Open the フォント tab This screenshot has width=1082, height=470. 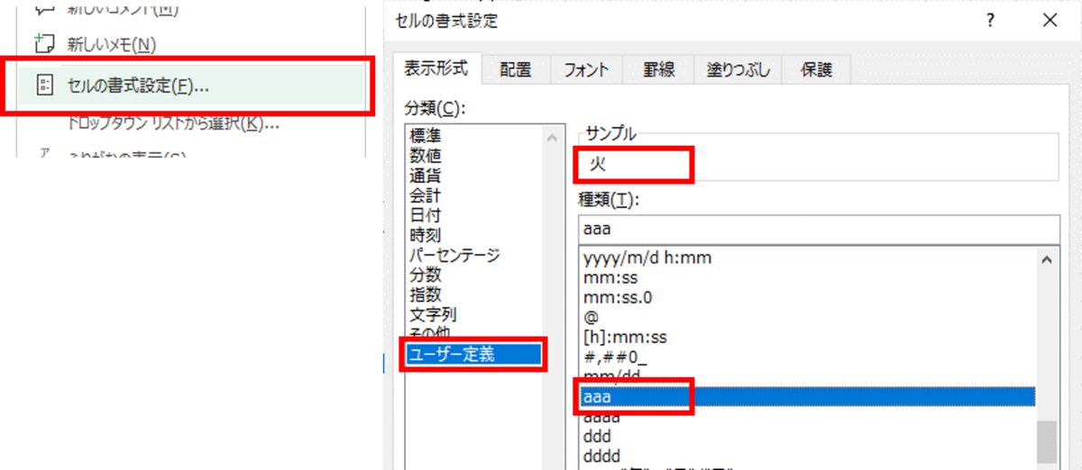tap(586, 70)
